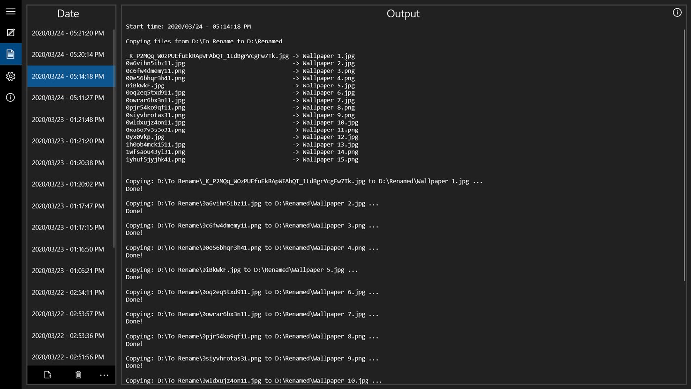
Task: Open the rename editor page icon
Action: (x=10, y=33)
